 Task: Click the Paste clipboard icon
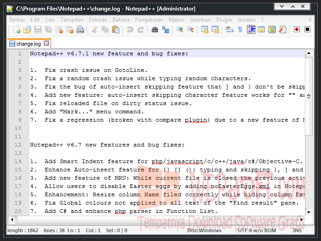point(116,29)
